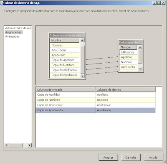This screenshot has width=167, height=164.
Task: Close the Editor de destino de SQL window
Action: (163, 3)
